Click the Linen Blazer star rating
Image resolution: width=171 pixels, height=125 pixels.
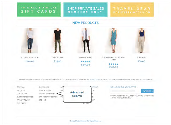pyautogui.click(x=85, y=62)
